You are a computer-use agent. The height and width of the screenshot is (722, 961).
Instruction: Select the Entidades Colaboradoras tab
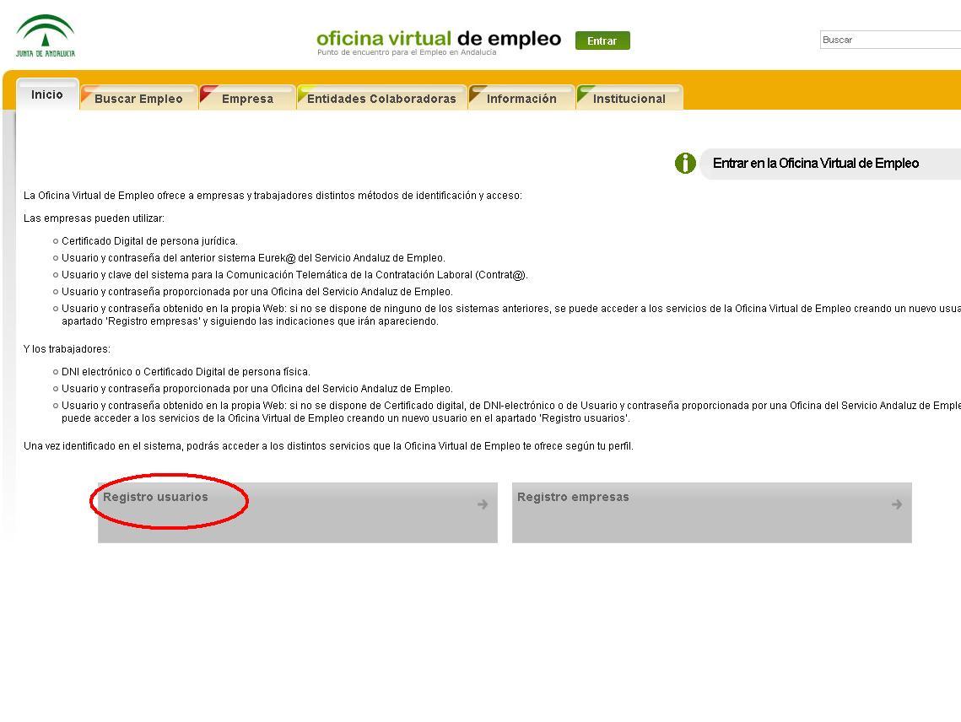point(381,98)
